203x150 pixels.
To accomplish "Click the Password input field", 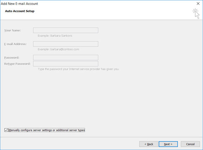I will 66,57.
